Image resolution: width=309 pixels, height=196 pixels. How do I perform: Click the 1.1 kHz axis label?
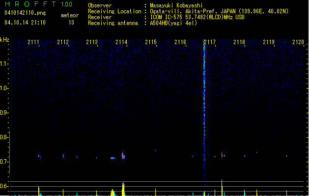[4, 64]
